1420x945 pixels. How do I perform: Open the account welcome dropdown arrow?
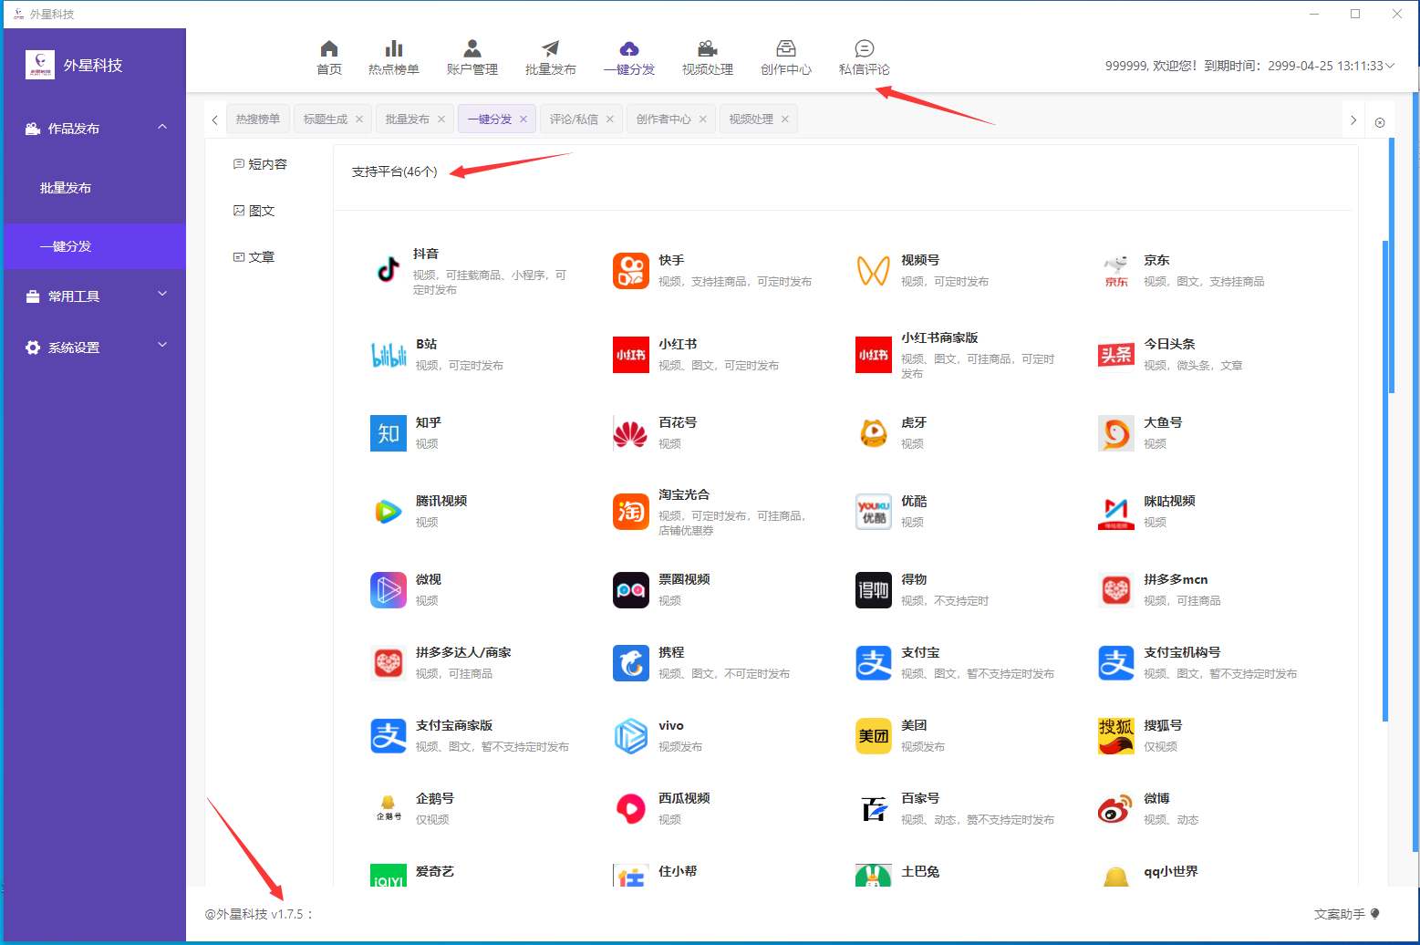1390,66
